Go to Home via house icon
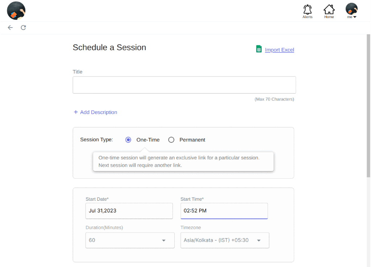This screenshot has height=267, width=371. [329, 9]
